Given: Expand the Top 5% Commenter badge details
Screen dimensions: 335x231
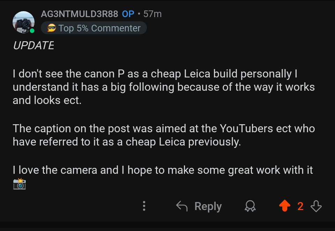Looking at the screenshot, I should coord(94,28).
